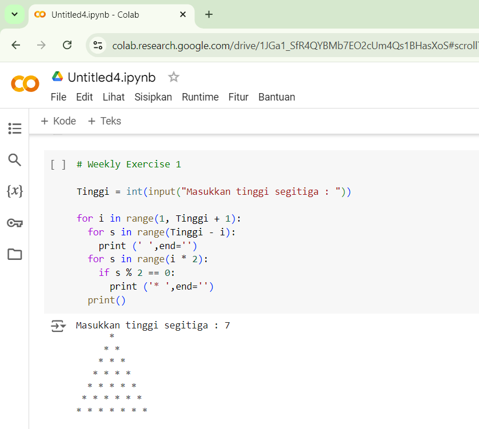The image size is (479, 429).
Task: Expand the output options dropdown arrow
Action: click(x=63, y=325)
